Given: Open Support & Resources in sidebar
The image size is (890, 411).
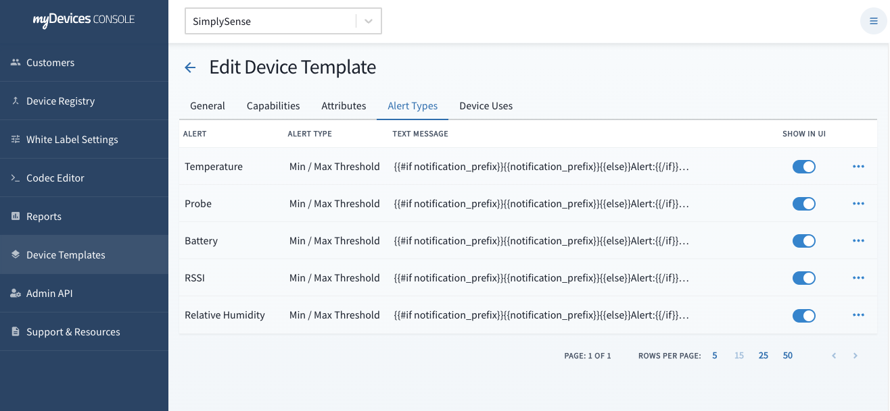Looking at the screenshot, I should [x=73, y=332].
